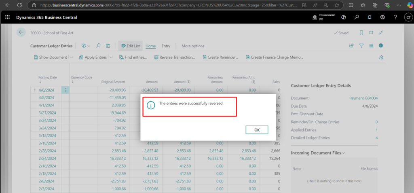
Task: Click OK in the reversal confirmation dialog
Action: [257, 130]
